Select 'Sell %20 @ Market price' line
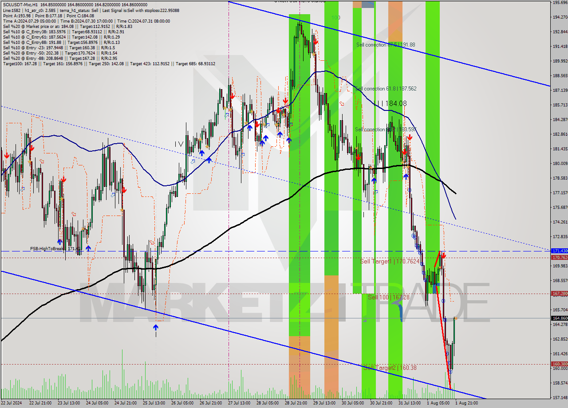This screenshot has height=408, width=568. [67, 26]
